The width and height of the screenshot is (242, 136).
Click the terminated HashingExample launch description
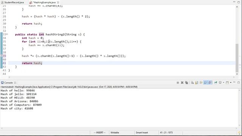(x=69, y=87)
